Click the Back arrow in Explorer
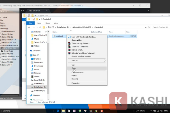The height and width of the screenshot is (113, 170). point(29,27)
